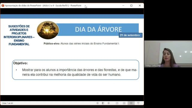Advance to the next slide arrow
192x108 pixels.
(x=109, y=103)
